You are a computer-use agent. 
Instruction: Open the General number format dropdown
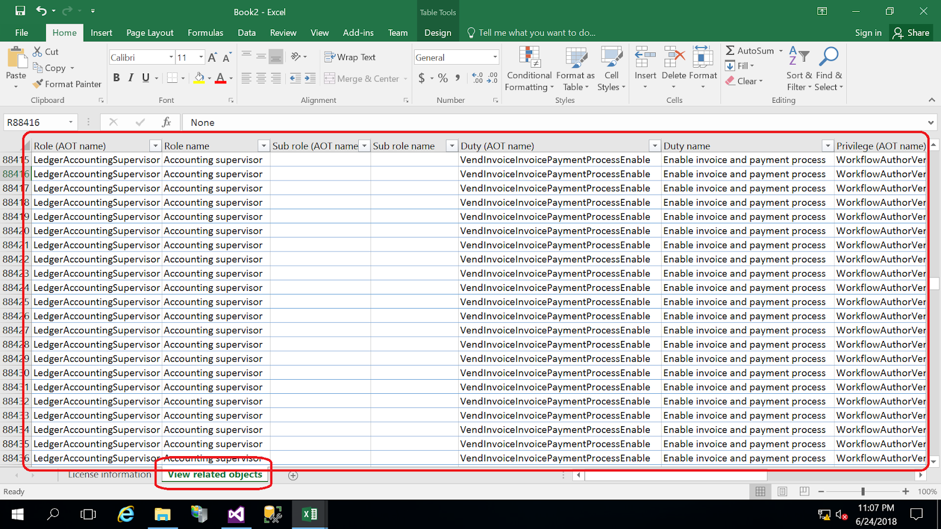pos(495,57)
